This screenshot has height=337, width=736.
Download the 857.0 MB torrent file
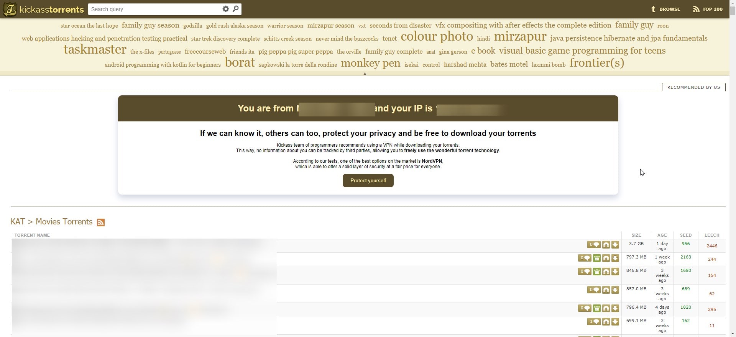tap(615, 290)
